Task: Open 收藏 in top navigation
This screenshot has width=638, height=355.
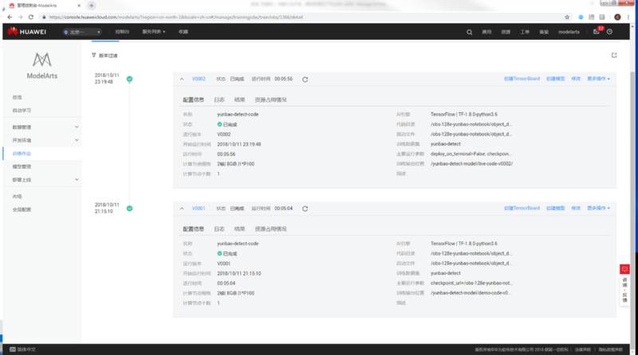Action: pos(183,32)
